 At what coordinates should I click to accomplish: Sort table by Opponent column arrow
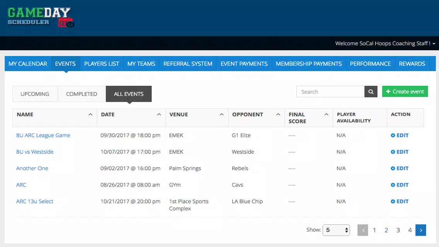coord(278,114)
